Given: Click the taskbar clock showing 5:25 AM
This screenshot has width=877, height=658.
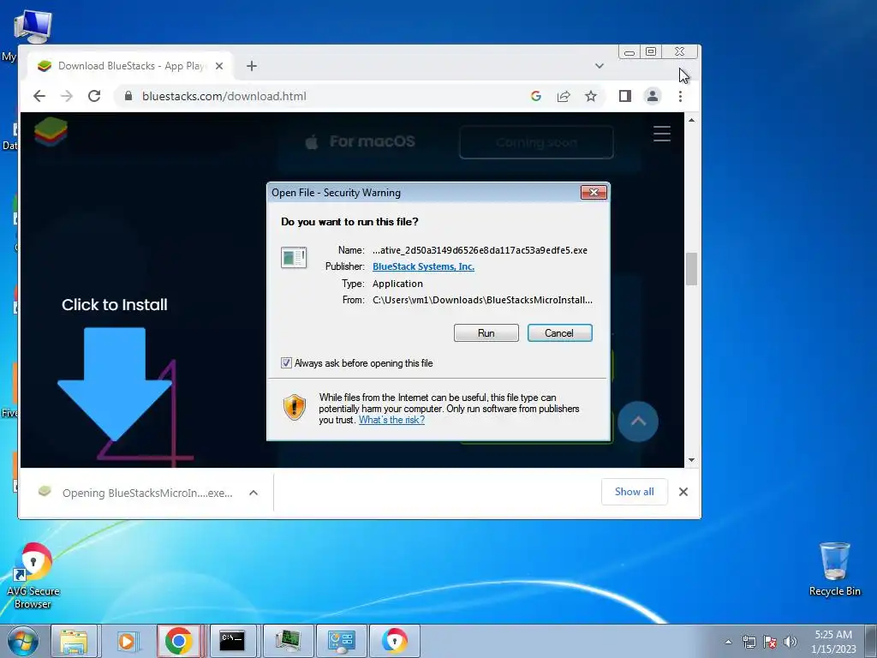Looking at the screenshot, I should (x=833, y=642).
